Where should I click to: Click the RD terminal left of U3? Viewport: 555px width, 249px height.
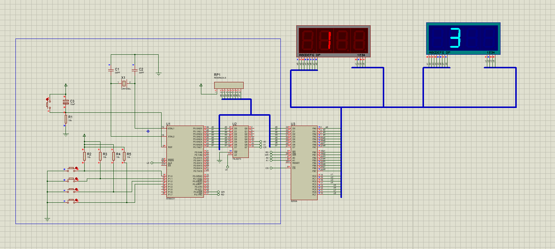pos(271,152)
